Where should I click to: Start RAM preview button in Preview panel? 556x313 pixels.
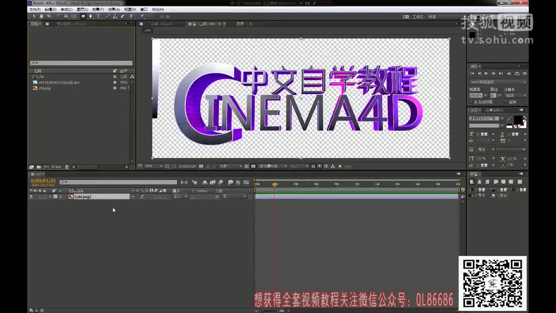pyautogui.click(x=524, y=73)
